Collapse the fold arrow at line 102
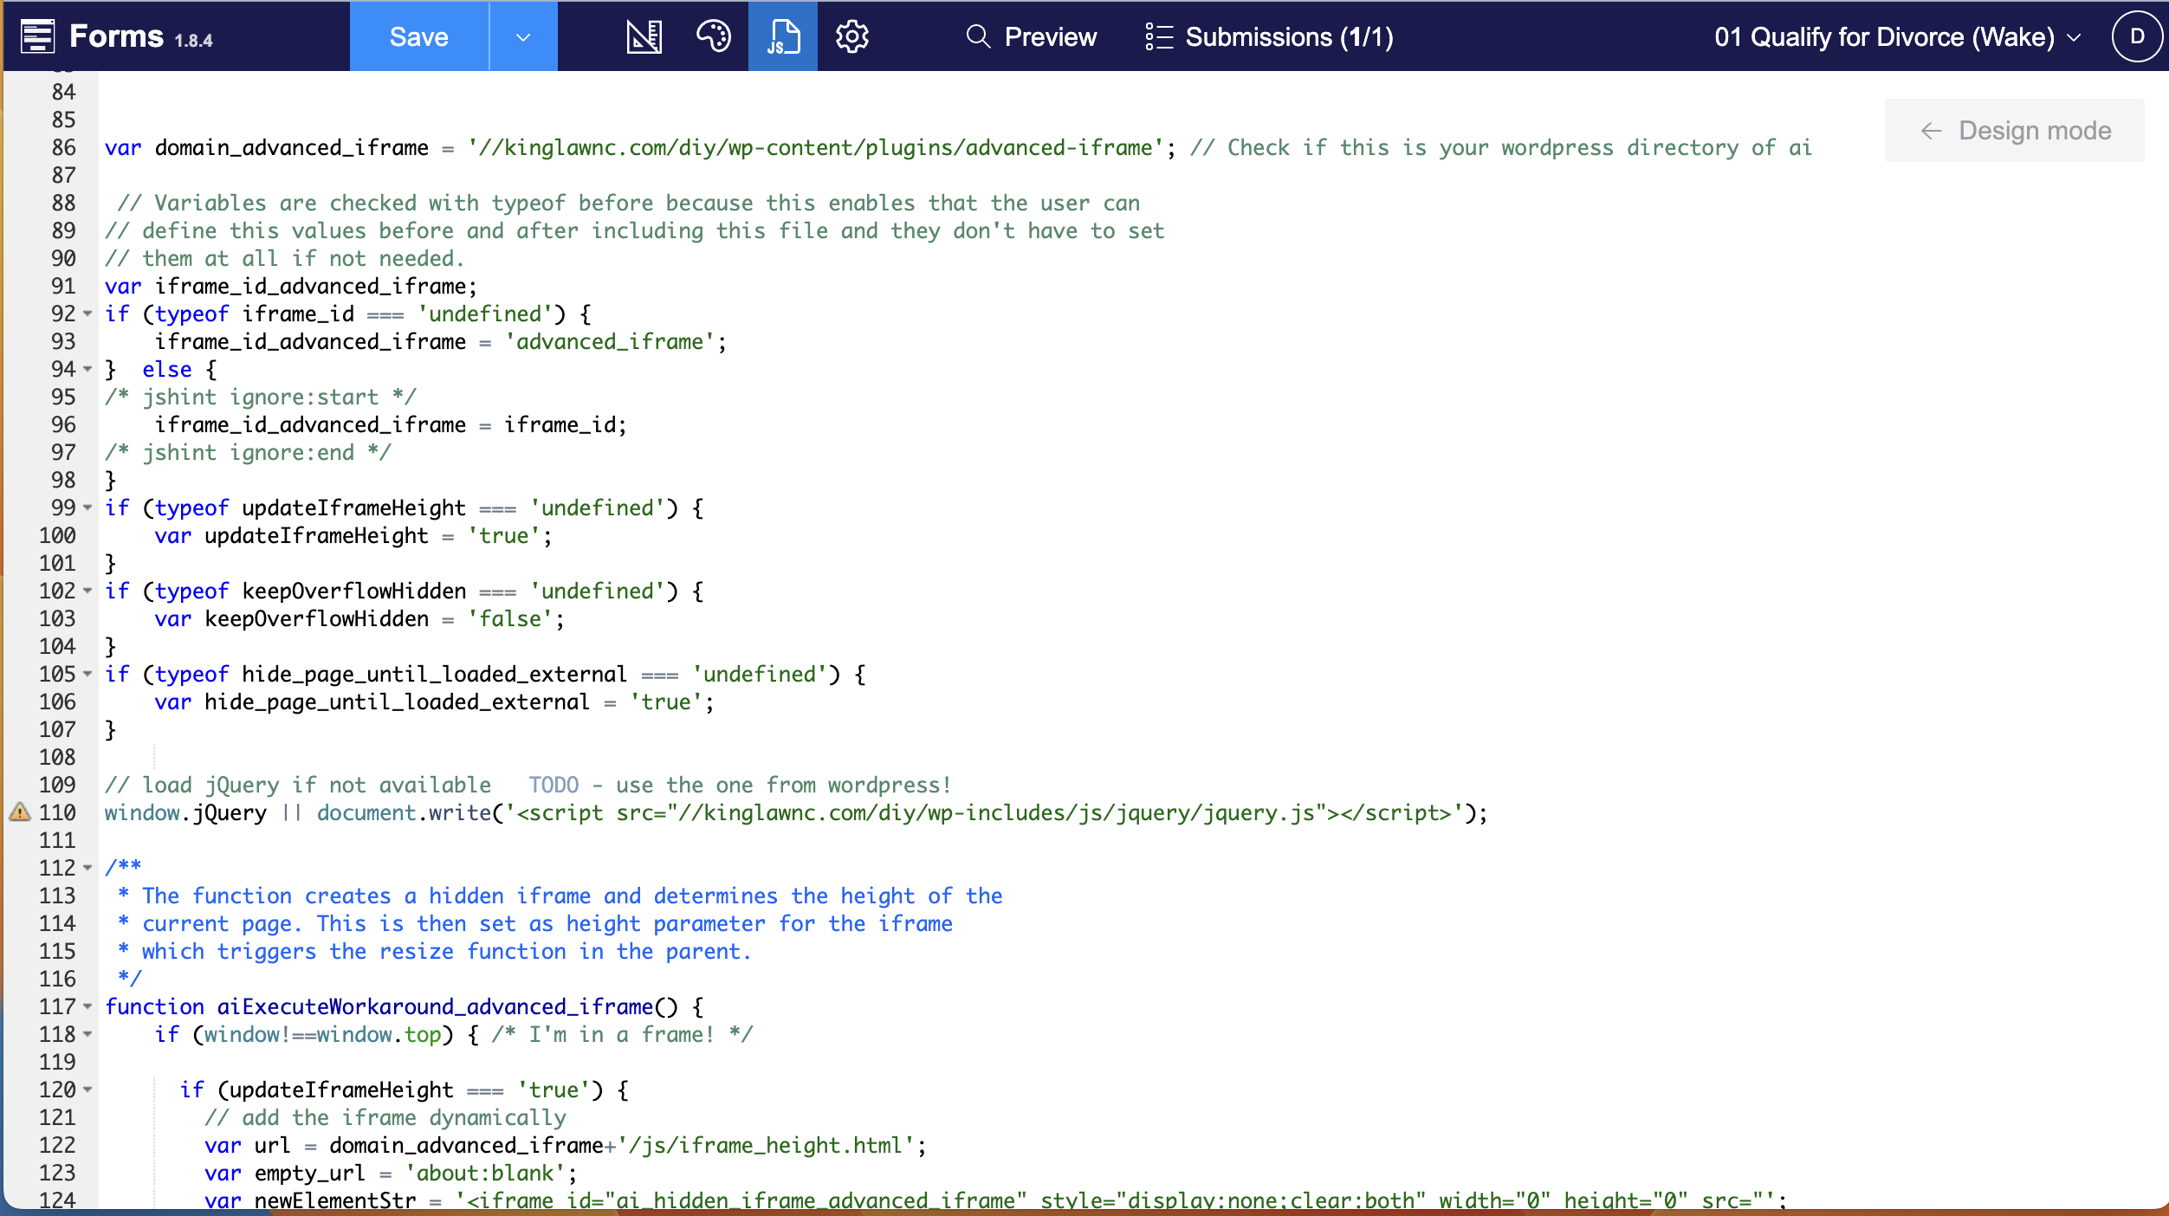 (87, 591)
